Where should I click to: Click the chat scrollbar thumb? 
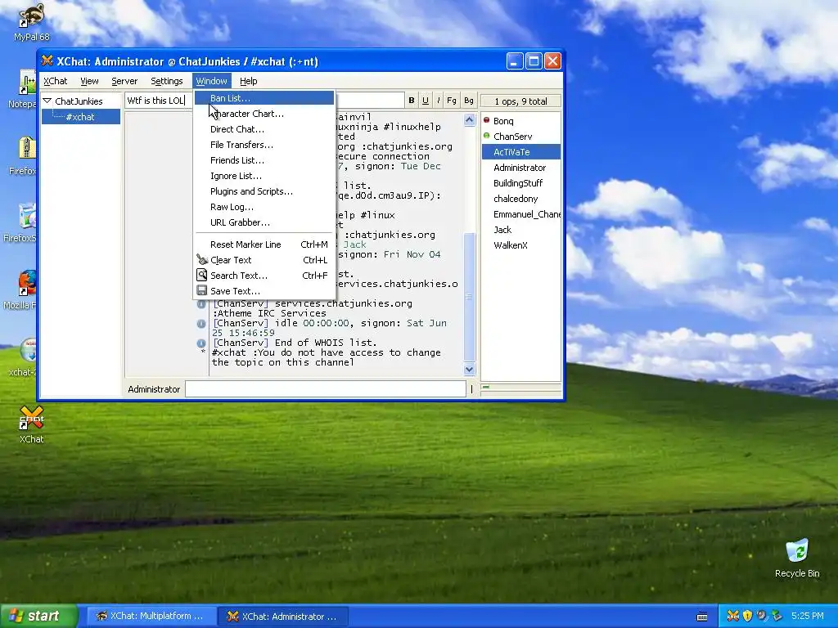[469, 297]
